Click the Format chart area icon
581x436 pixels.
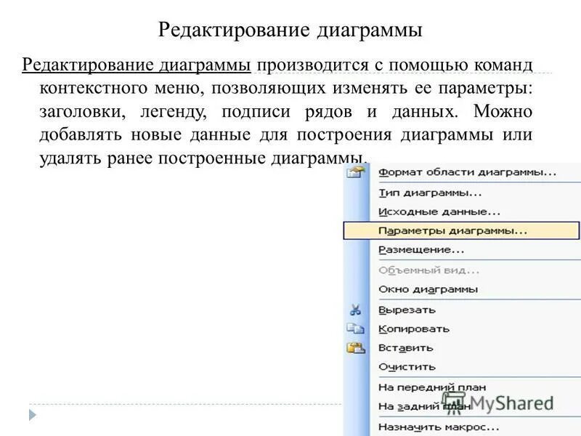[x=356, y=172]
